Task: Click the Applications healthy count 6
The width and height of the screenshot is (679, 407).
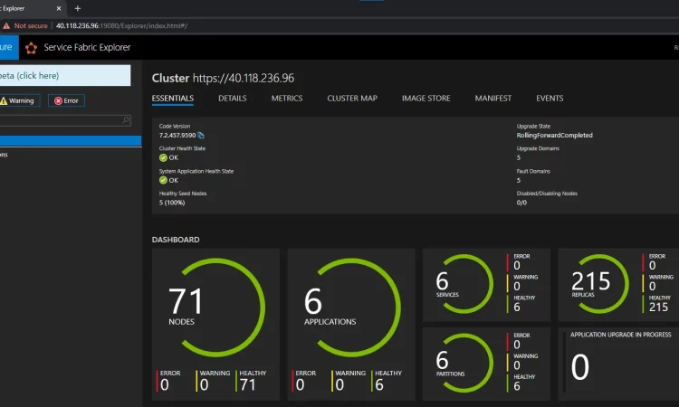Action: click(x=379, y=384)
